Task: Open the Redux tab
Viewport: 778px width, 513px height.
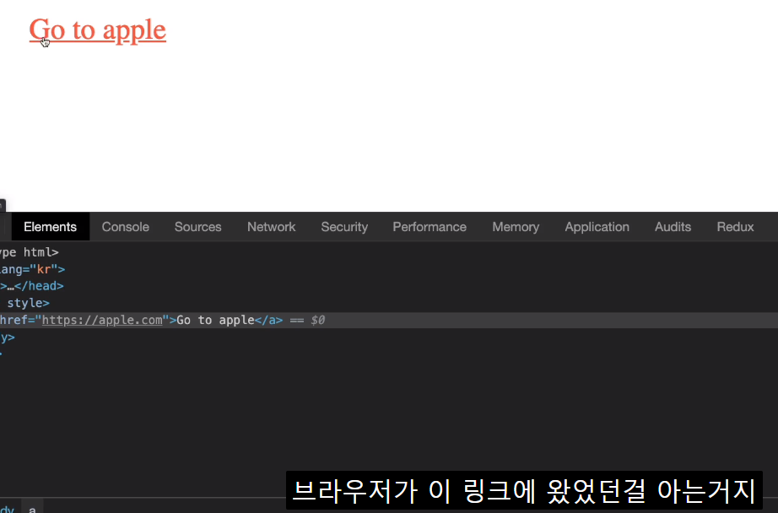Action: (735, 227)
